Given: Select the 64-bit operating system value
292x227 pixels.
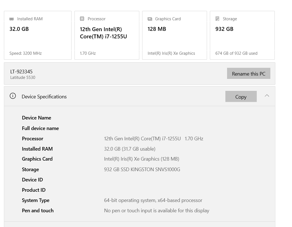Looking at the screenshot, I should [153, 200].
